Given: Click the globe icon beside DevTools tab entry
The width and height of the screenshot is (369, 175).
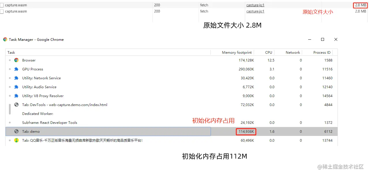Looking at the screenshot, I should [17, 105].
